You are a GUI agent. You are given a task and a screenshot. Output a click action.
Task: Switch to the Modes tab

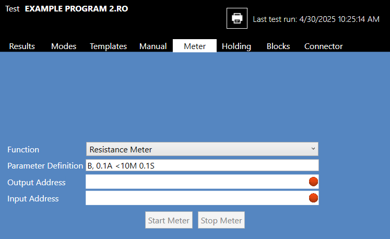click(x=64, y=46)
